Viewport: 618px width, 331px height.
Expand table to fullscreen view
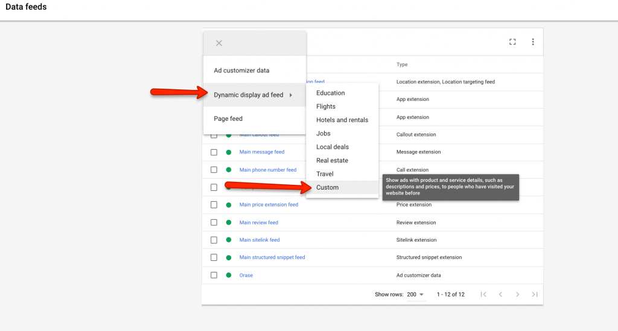512,42
